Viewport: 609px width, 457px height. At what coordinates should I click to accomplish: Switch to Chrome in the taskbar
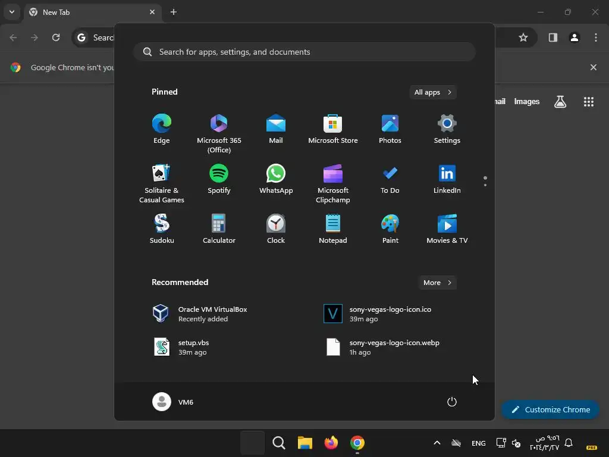pos(357,443)
